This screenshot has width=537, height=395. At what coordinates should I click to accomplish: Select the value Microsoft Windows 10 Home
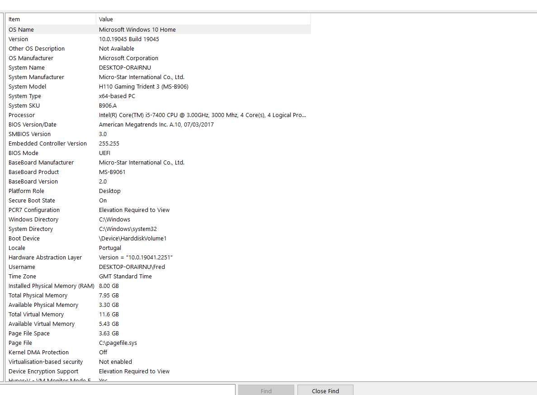click(137, 29)
